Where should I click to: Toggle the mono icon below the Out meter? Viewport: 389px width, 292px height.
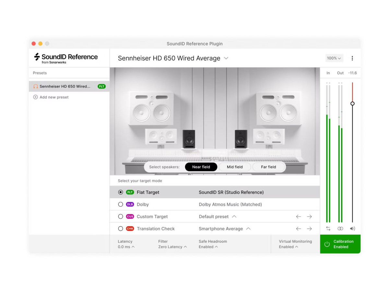pos(340,228)
